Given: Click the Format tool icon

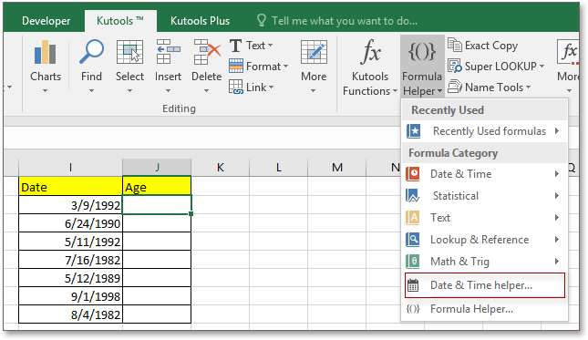Looking at the screenshot, I should pyautogui.click(x=236, y=67).
